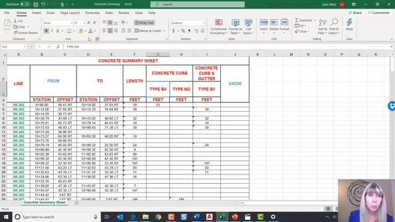Open the File menu
The image size is (395, 222).
[7, 13]
